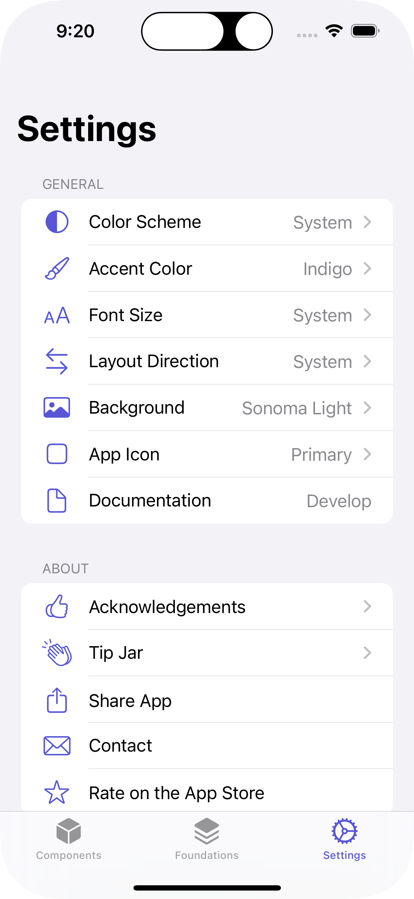
Task: Open the Contact row
Action: coord(207,746)
